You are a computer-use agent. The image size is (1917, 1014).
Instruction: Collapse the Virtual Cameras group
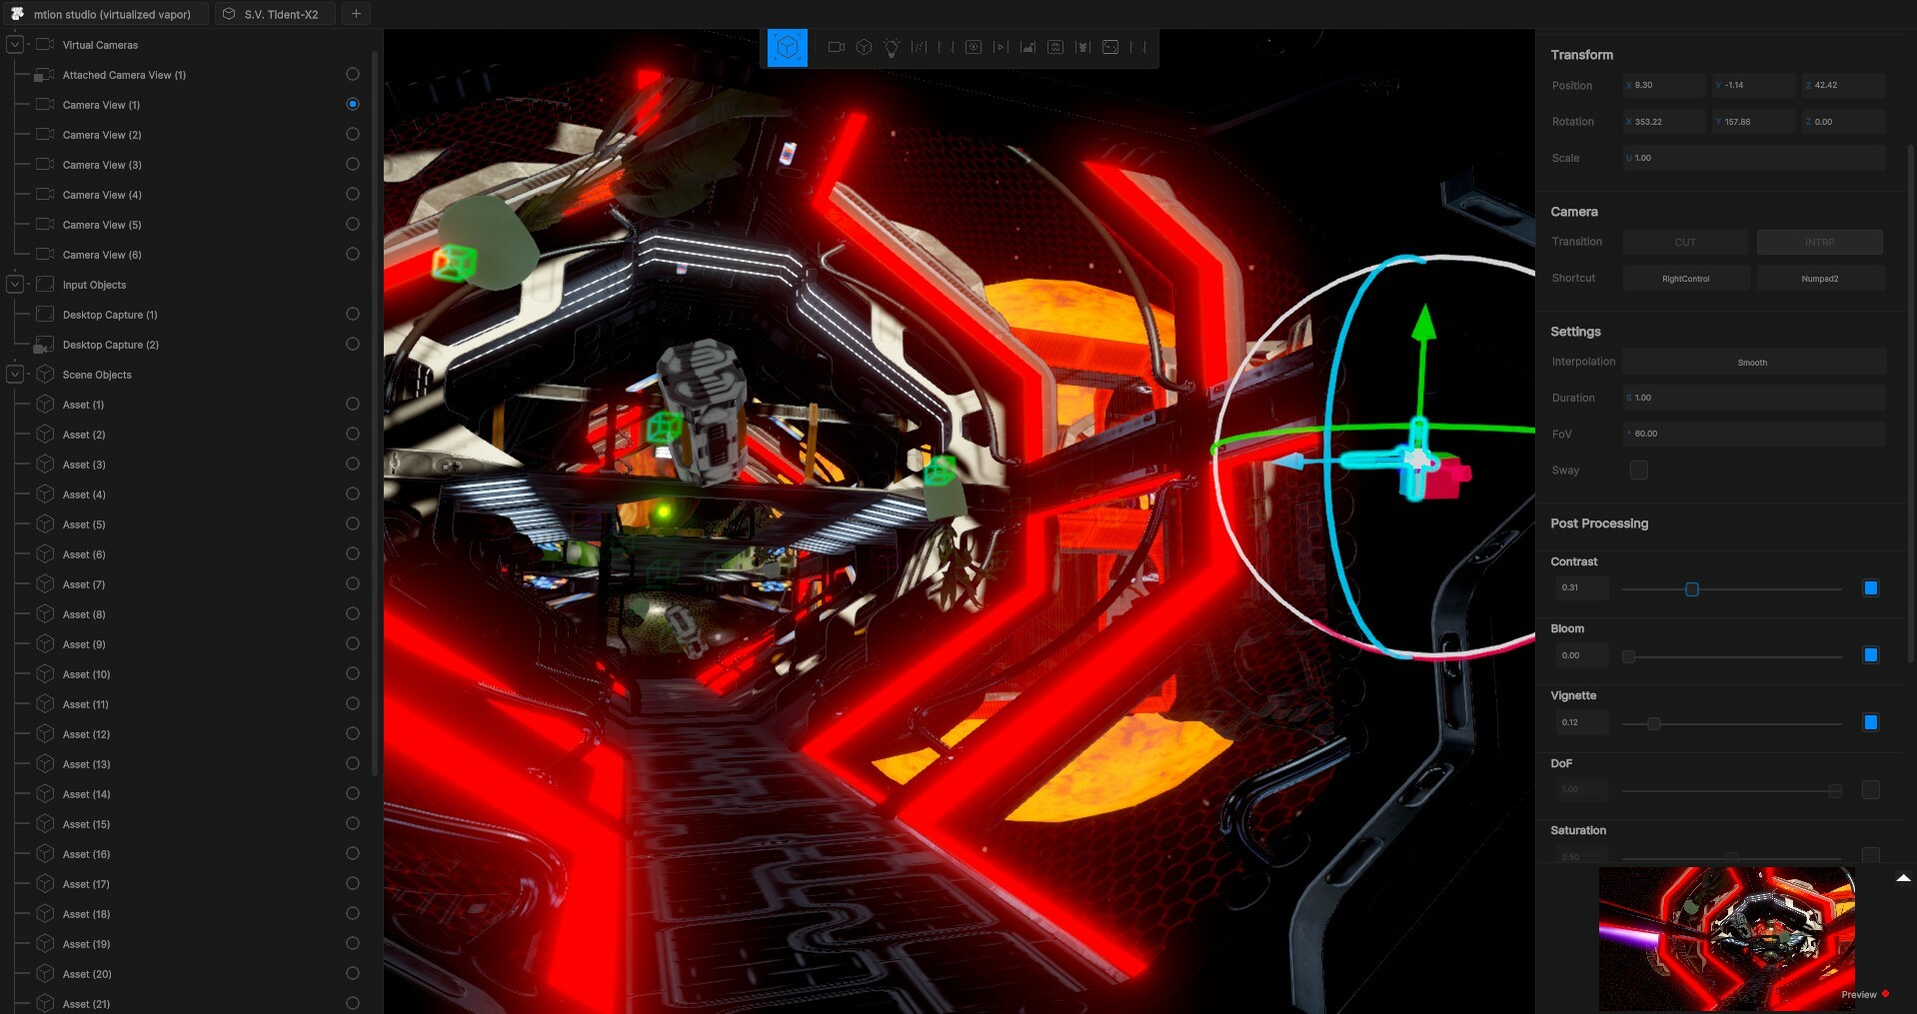click(15, 45)
